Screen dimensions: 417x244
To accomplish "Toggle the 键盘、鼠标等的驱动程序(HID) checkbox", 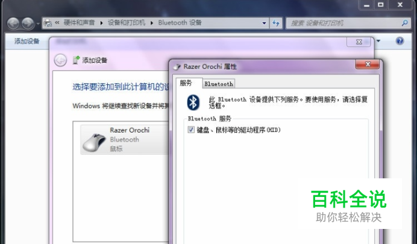I will point(191,130).
